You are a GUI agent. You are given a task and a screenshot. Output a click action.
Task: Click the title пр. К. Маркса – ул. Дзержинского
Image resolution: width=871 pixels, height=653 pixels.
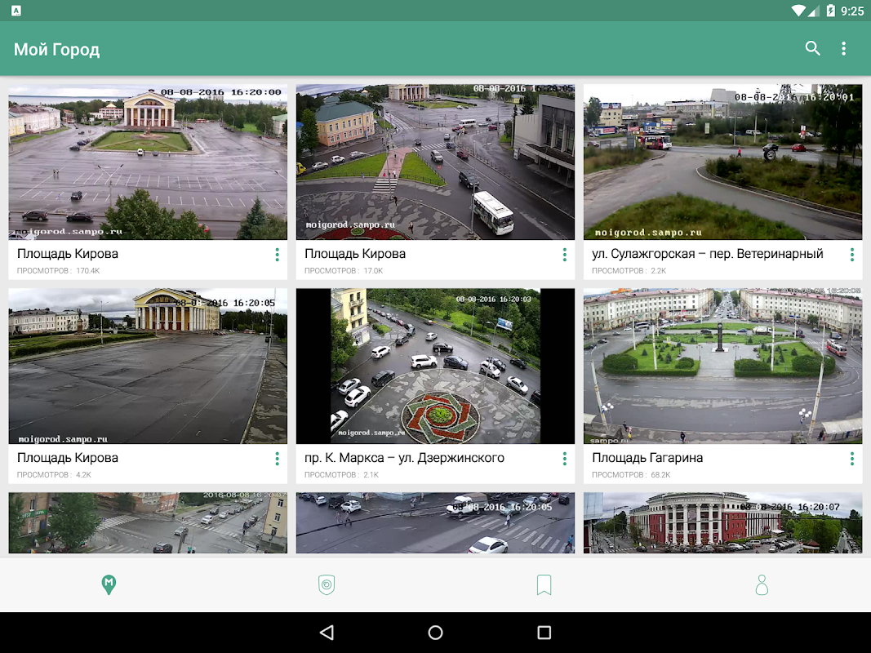[x=404, y=458]
